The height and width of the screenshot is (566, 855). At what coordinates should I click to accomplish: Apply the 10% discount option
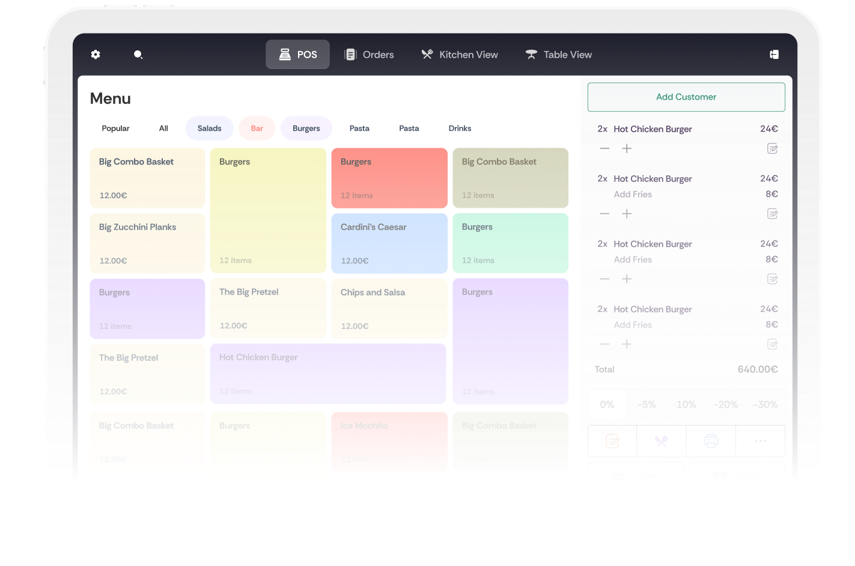click(686, 405)
